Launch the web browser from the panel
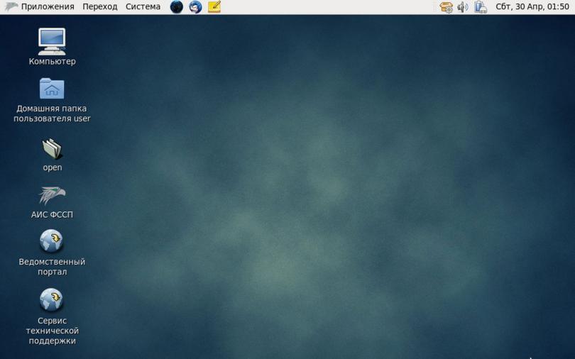The image size is (575, 359). [177, 7]
